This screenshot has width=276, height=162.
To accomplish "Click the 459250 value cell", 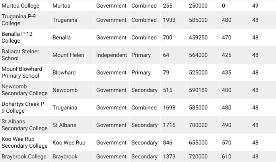I will [x=198, y=37].
